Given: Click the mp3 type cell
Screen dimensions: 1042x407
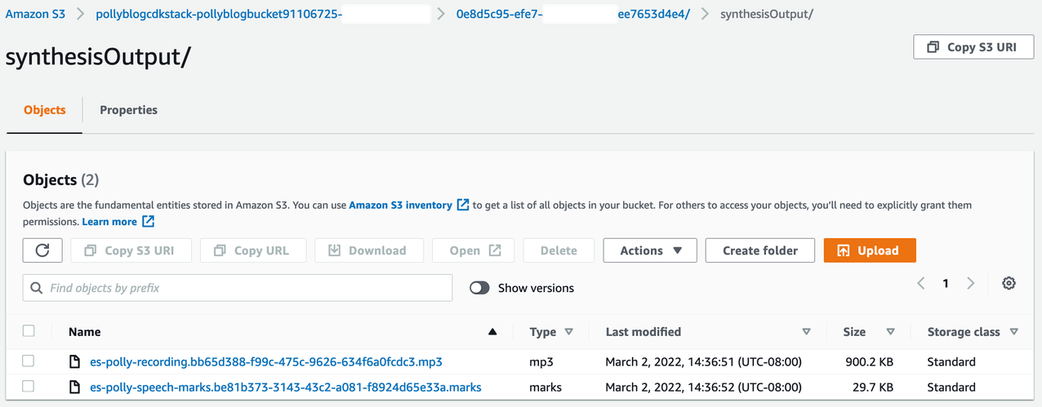Looking at the screenshot, I should pyautogui.click(x=542, y=361).
